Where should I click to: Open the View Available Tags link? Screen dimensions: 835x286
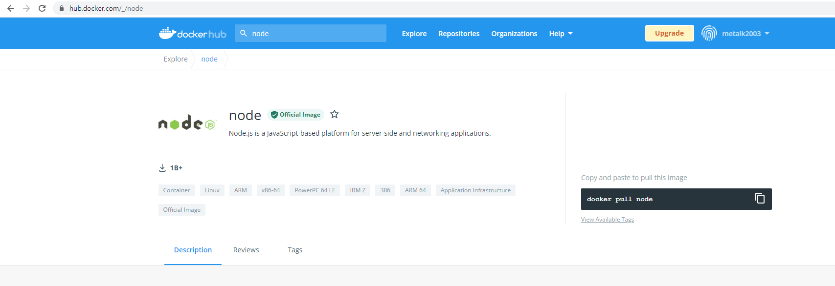coord(608,220)
